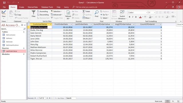The width and height of the screenshot is (183, 103).
Task: Click the record number field 1 of 12
Action: 42,98
